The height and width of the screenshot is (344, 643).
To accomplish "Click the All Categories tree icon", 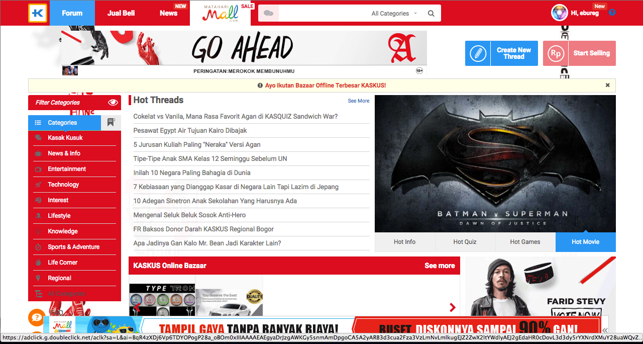I will (38, 294).
